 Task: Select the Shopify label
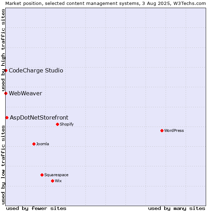[66, 124]
